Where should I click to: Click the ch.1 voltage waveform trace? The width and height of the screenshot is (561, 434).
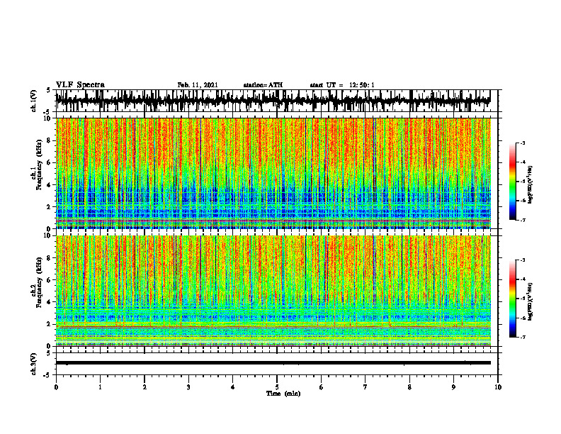[x=273, y=101]
